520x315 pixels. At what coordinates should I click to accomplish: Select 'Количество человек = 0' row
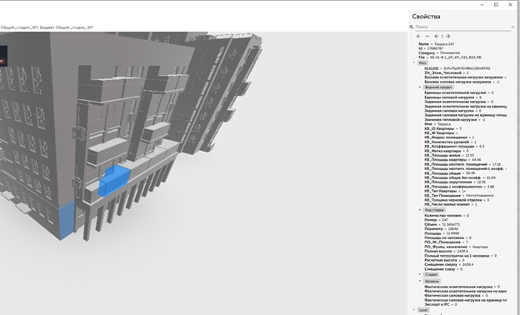(x=447, y=216)
